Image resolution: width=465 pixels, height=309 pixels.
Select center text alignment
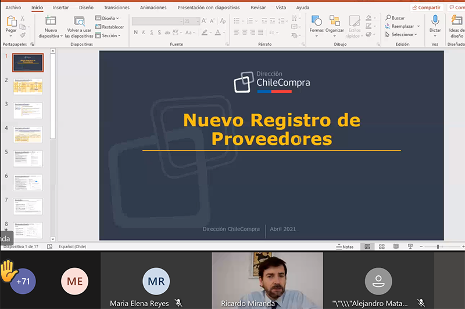pyautogui.click(x=244, y=32)
